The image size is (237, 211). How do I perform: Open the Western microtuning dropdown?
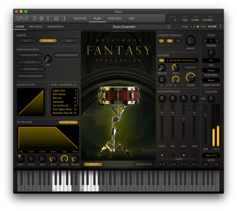click(211, 70)
